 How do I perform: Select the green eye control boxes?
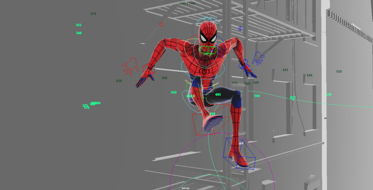pyautogui.click(x=208, y=50)
